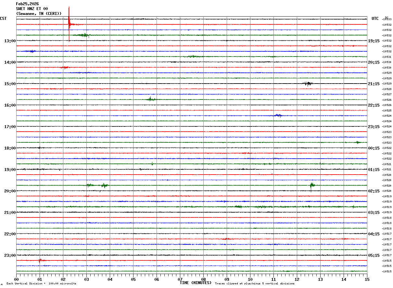Select the 05:15 UTC time label
This screenshot has height=288, width=393.
click(x=374, y=255)
